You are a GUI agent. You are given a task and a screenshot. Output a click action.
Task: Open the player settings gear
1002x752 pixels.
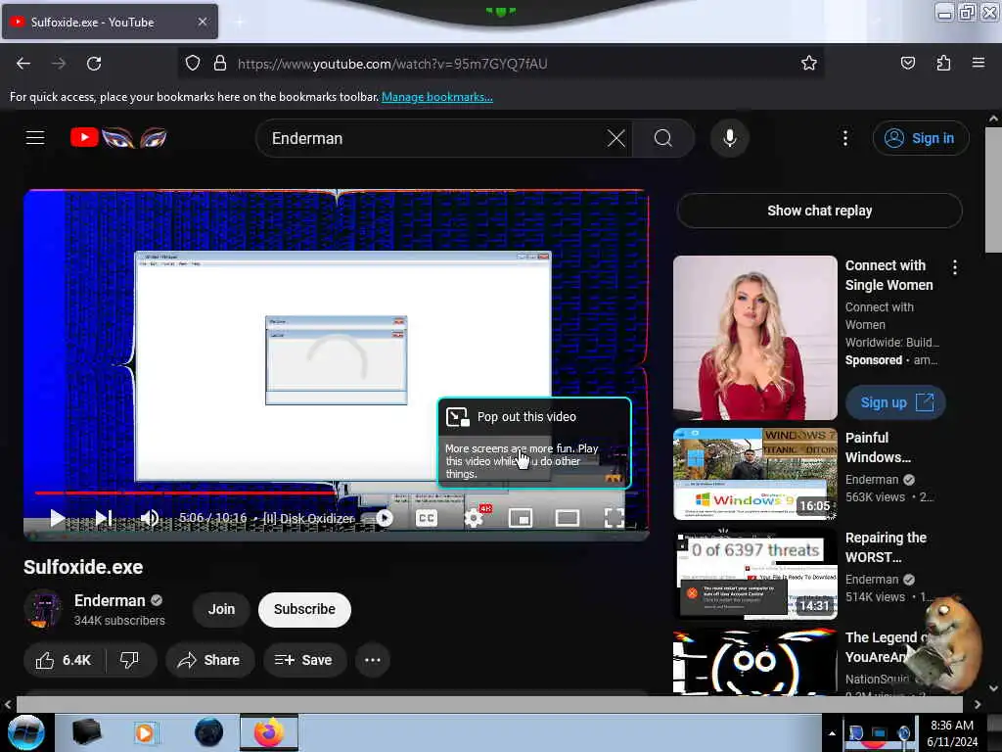[x=474, y=518]
